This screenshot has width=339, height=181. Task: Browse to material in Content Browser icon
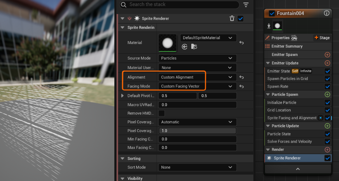coord(194,47)
